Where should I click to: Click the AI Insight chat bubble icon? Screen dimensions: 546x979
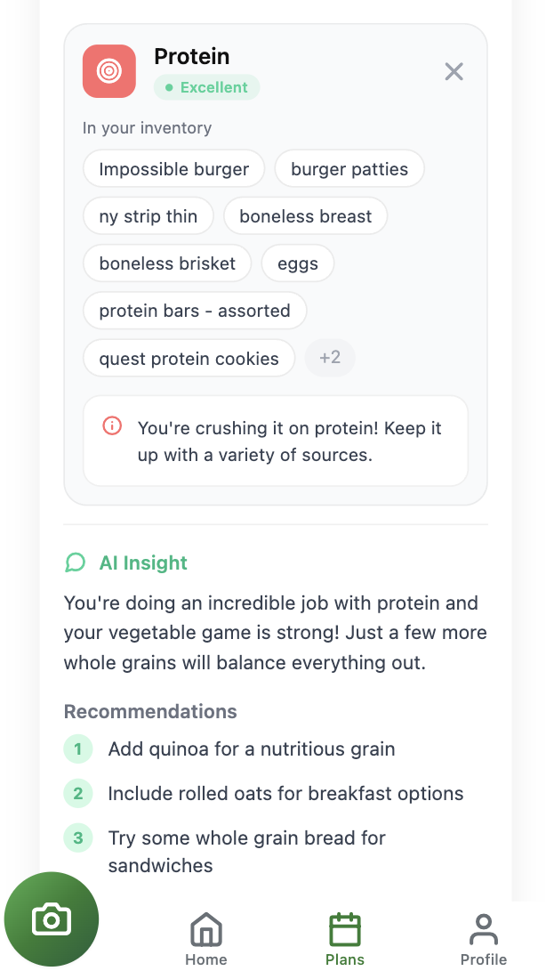(76, 562)
